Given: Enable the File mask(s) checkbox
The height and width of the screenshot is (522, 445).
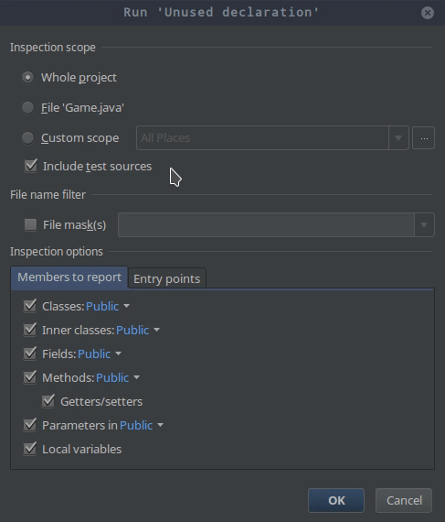Looking at the screenshot, I should (30, 224).
